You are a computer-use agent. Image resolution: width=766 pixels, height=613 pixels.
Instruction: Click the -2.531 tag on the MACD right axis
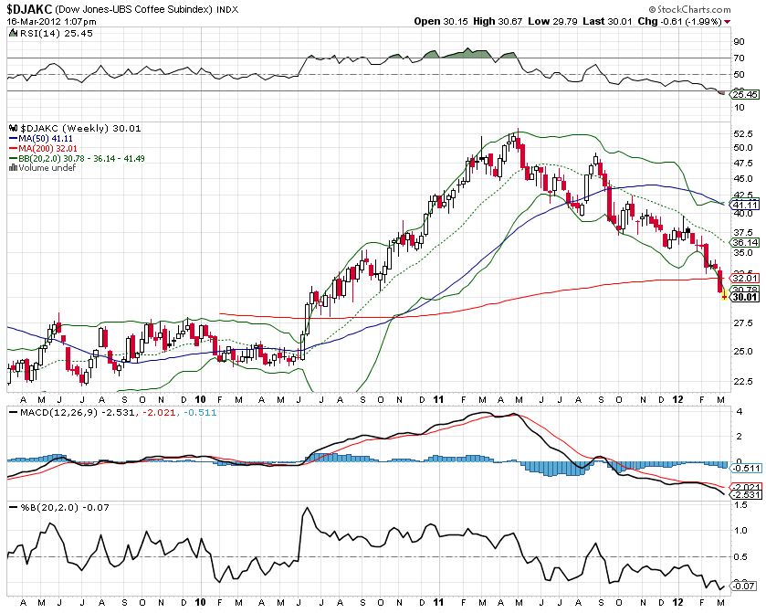pos(745,495)
